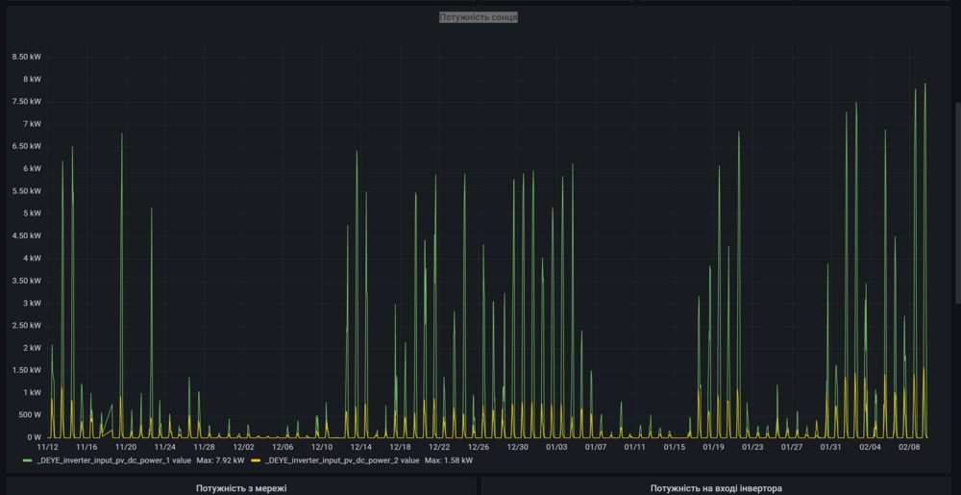Click the 02/08 date label on x-axis

coord(909,447)
